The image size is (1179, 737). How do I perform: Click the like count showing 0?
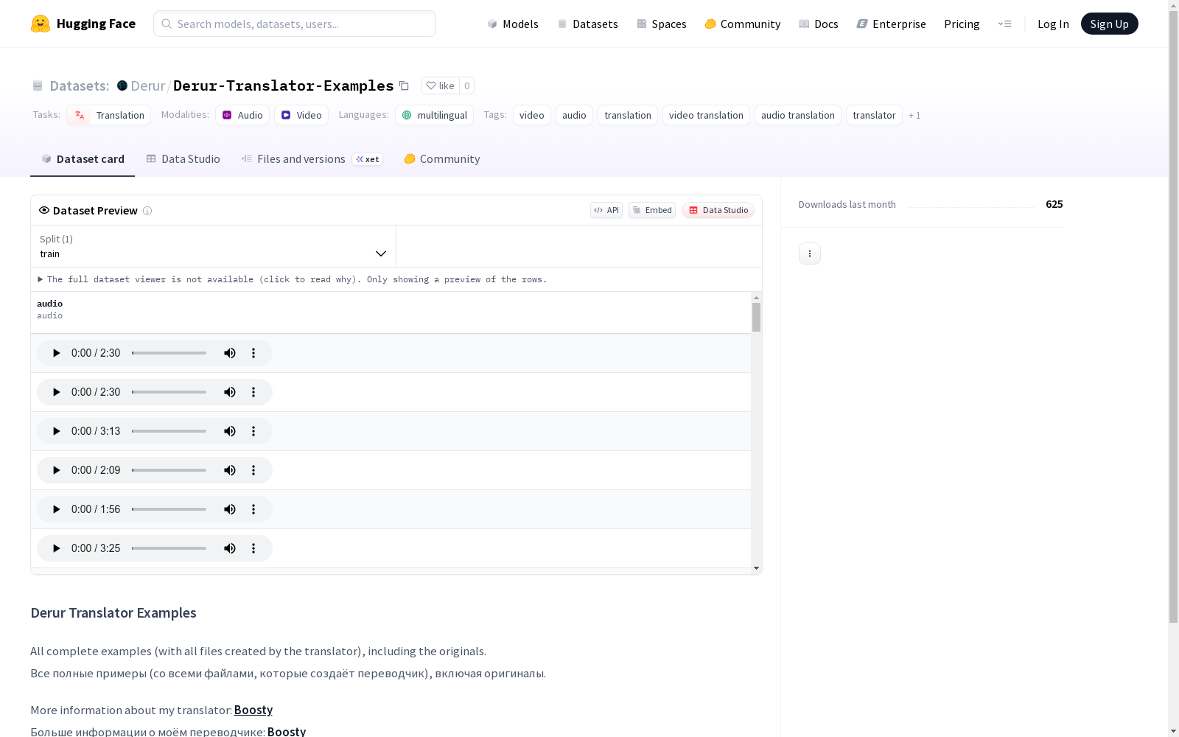tap(466, 85)
